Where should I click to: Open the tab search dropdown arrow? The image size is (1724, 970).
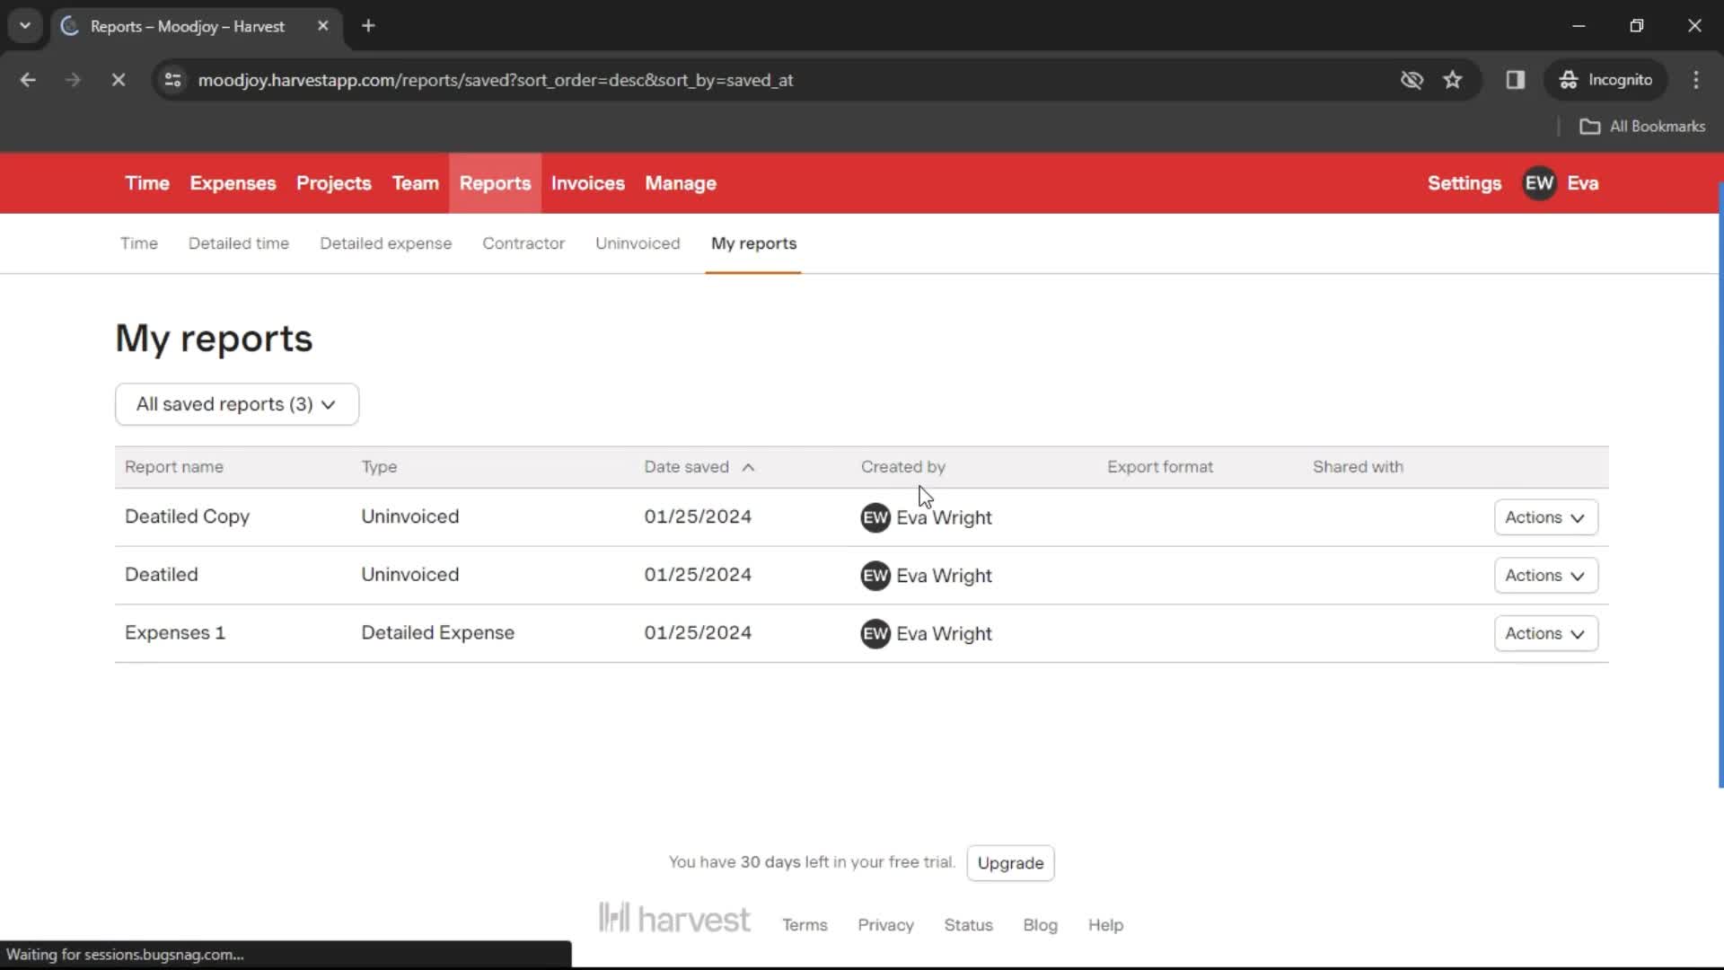[25, 26]
